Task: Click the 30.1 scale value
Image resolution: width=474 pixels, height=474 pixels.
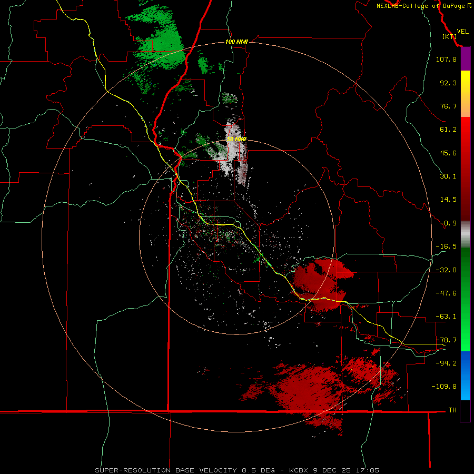Action: click(x=448, y=176)
